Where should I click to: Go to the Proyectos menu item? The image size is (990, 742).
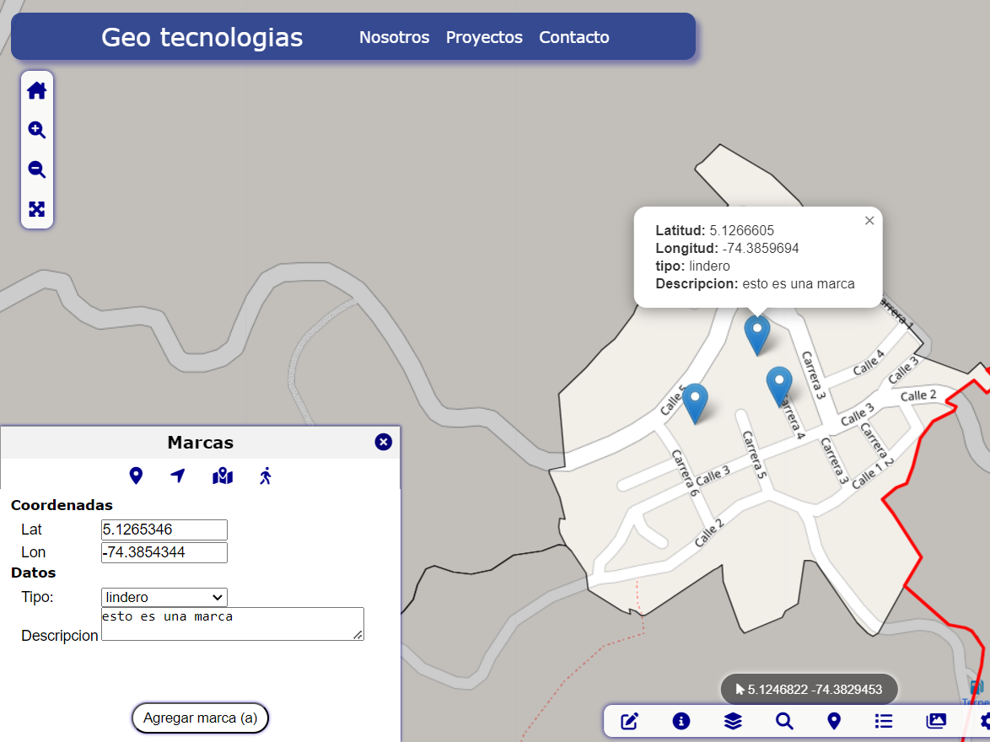click(x=484, y=37)
